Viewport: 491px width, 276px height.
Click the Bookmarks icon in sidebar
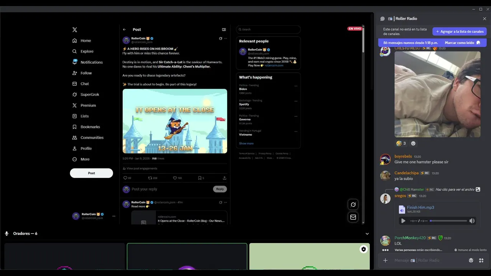pyautogui.click(x=75, y=127)
